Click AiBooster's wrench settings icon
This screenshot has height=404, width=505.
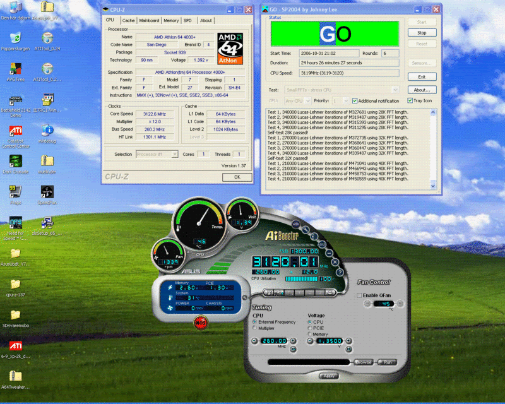[x=305, y=229]
